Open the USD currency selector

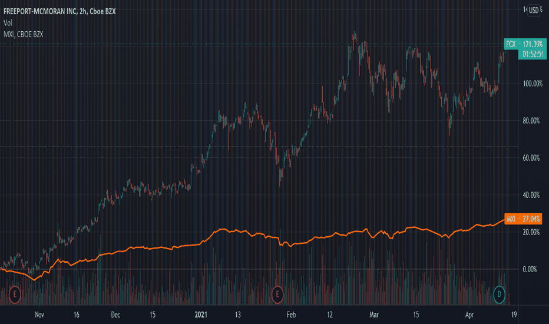[534, 10]
